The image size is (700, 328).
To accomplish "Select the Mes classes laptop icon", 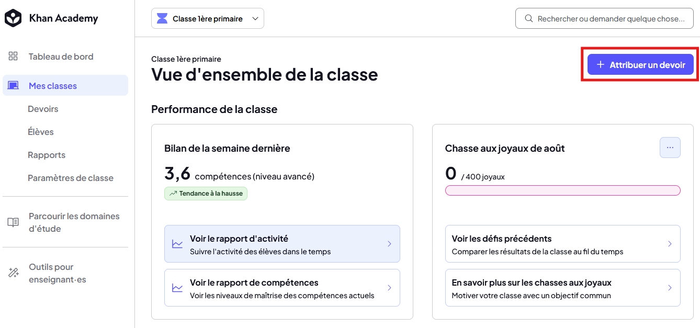I will 13,86.
